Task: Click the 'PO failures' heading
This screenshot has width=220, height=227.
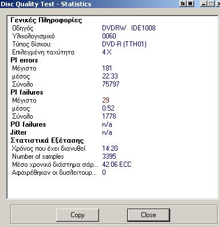Action: click(x=28, y=124)
